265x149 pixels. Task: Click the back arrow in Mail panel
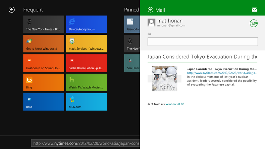[150, 10]
